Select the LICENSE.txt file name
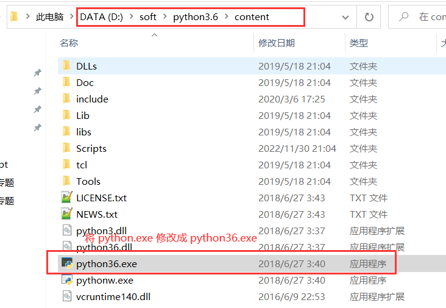Image resolution: width=446 pixels, height=308 pixels. click(101, 198)
